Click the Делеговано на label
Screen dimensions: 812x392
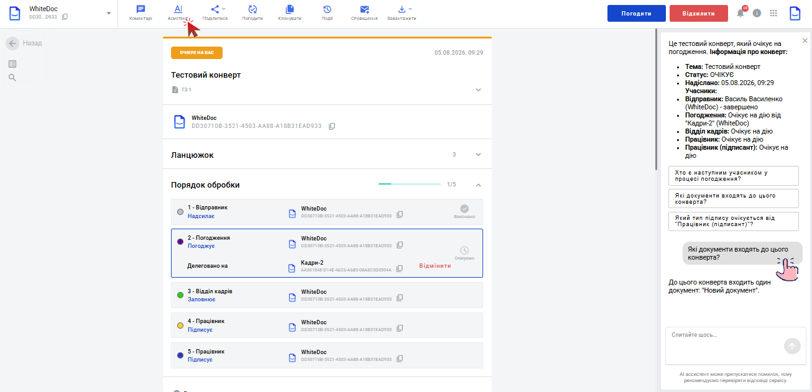pos(208,266)
